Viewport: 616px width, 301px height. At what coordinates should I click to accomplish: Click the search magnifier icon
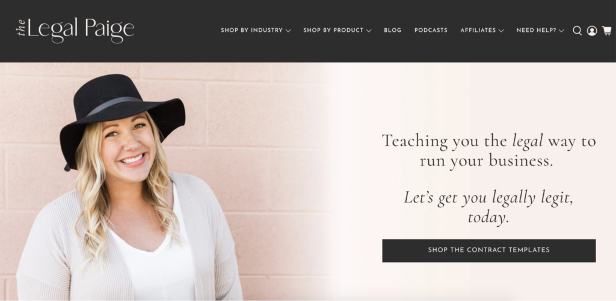pos(577,31)
